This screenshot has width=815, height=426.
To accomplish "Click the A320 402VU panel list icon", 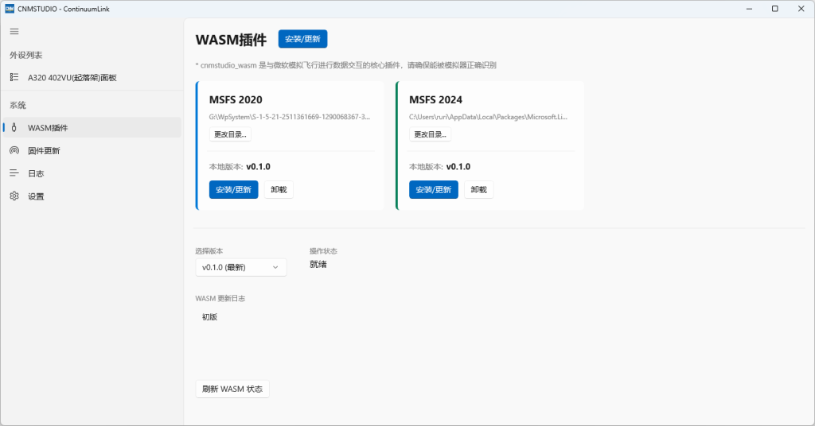I will click(14, 77).
